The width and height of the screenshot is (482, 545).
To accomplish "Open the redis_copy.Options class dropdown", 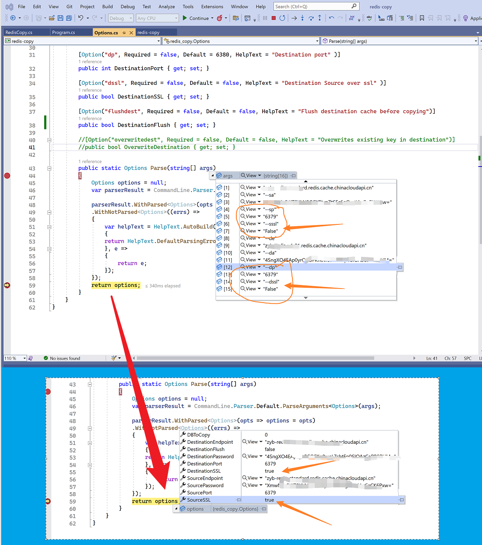I will tap(241, 41).
